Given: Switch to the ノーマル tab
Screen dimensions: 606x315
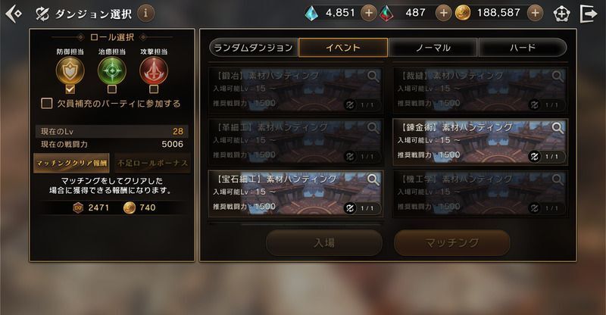Looking at the screenshot, I should tap(433, 48).
